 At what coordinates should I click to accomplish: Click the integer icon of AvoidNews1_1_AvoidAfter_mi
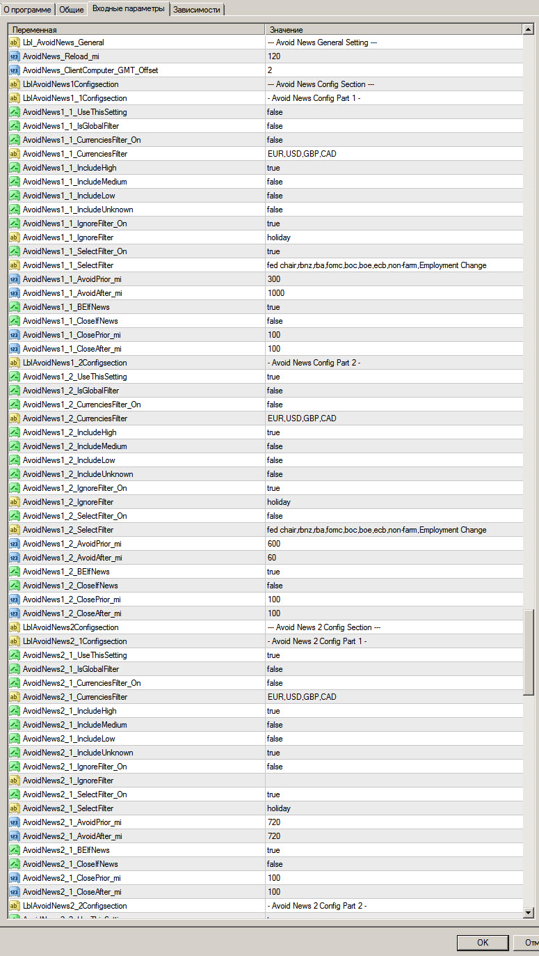[15, 293]
